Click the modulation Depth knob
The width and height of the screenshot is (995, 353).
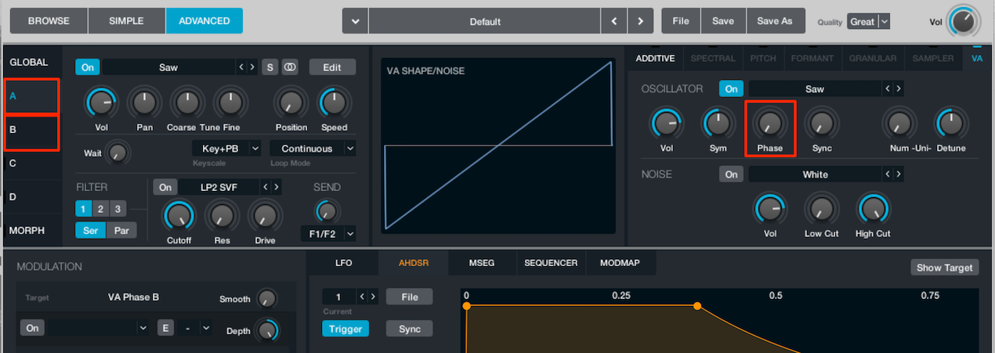267,330
